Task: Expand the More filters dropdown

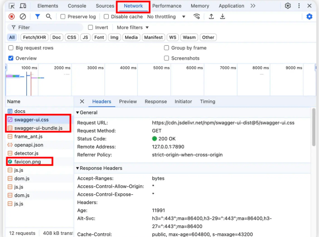Action: [133, 28]
